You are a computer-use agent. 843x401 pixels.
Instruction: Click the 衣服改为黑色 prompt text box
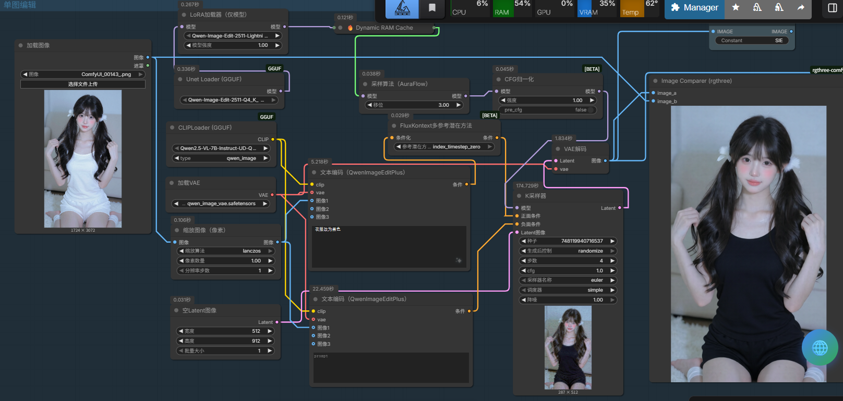coord(389,247)
